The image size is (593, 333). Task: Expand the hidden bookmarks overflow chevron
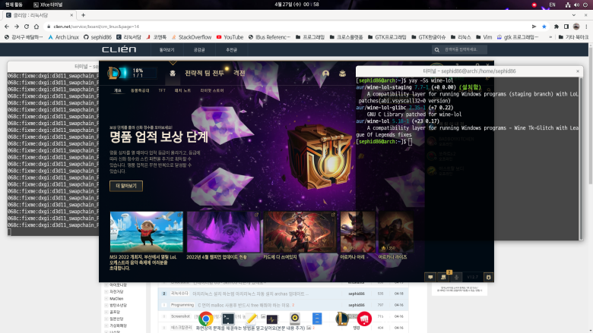(x=550, y=37)
